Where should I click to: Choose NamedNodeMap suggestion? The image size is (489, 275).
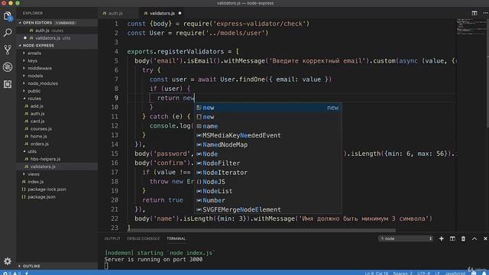267,144
